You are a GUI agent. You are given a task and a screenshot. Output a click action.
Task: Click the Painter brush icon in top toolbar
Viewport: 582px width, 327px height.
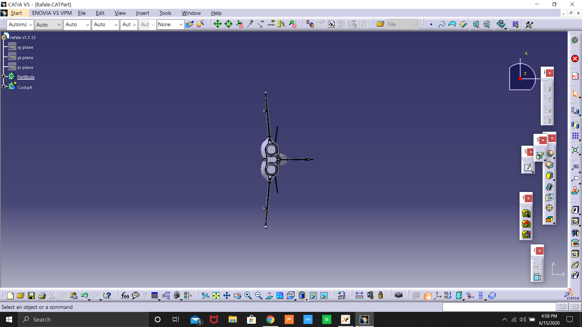coord(189,24)
